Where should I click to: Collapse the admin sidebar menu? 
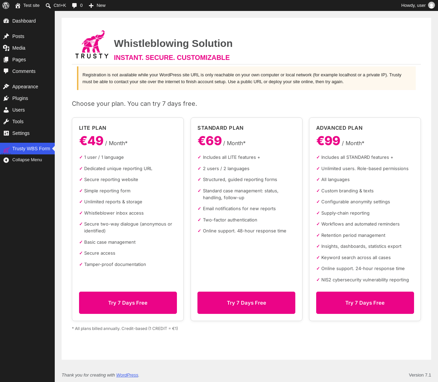coord(27,160)
